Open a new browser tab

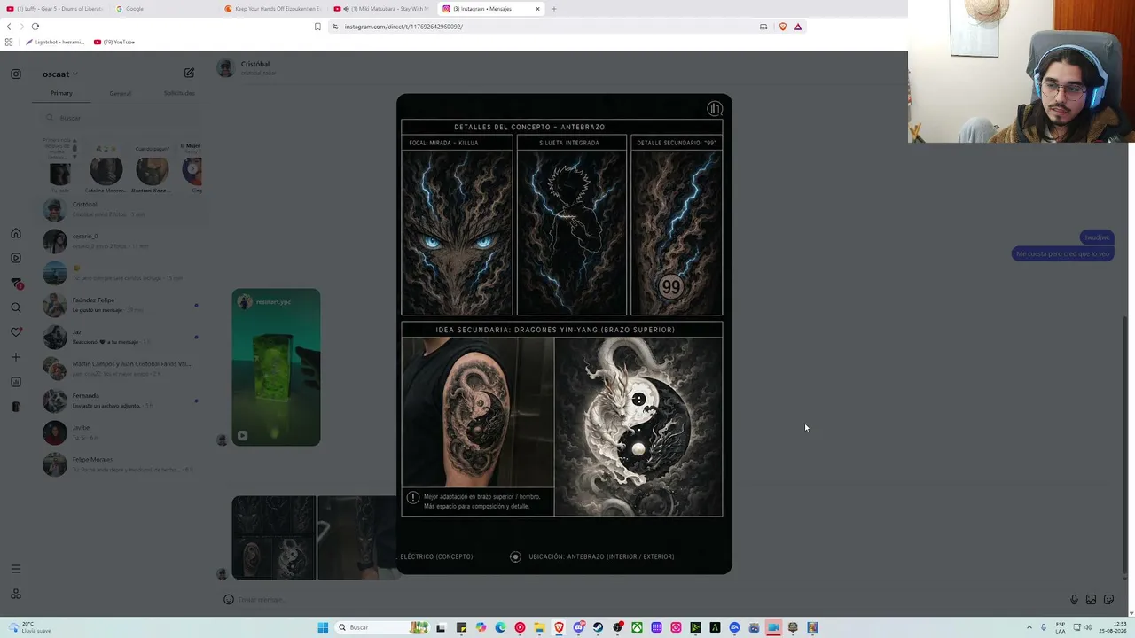click(x=554, y=9)
